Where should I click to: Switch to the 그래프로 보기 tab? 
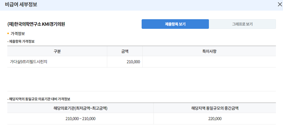pyautogui.click(x=242, y=24)
